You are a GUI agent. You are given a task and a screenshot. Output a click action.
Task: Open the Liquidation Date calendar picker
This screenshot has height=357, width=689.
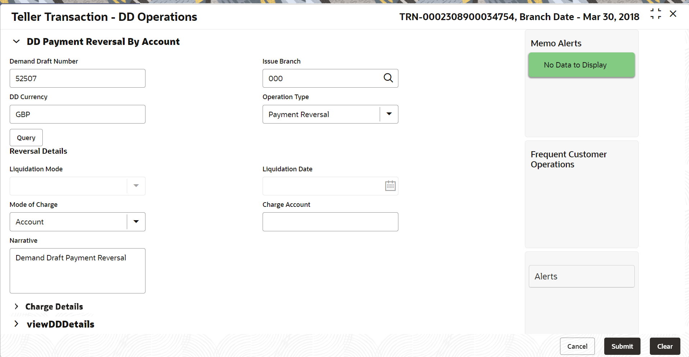(x=390, y=186)
